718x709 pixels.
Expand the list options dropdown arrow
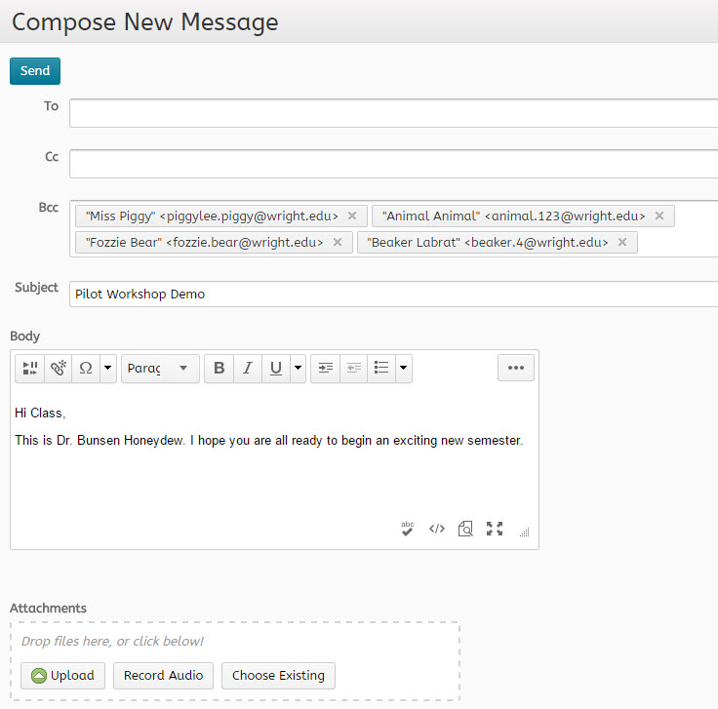click(403, 368)
